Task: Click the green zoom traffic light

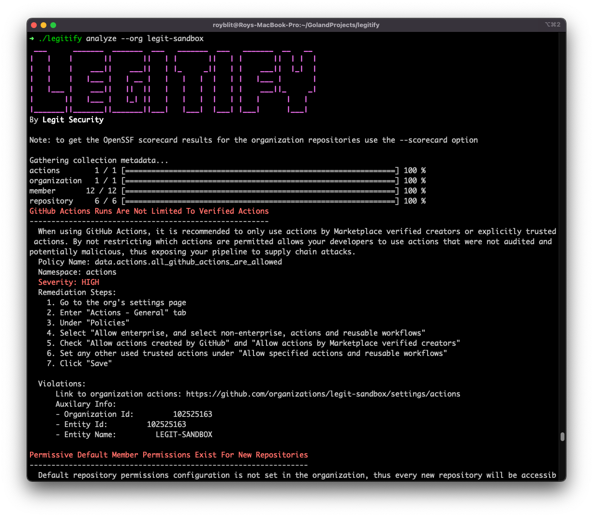Action: (x=53, y=25)
